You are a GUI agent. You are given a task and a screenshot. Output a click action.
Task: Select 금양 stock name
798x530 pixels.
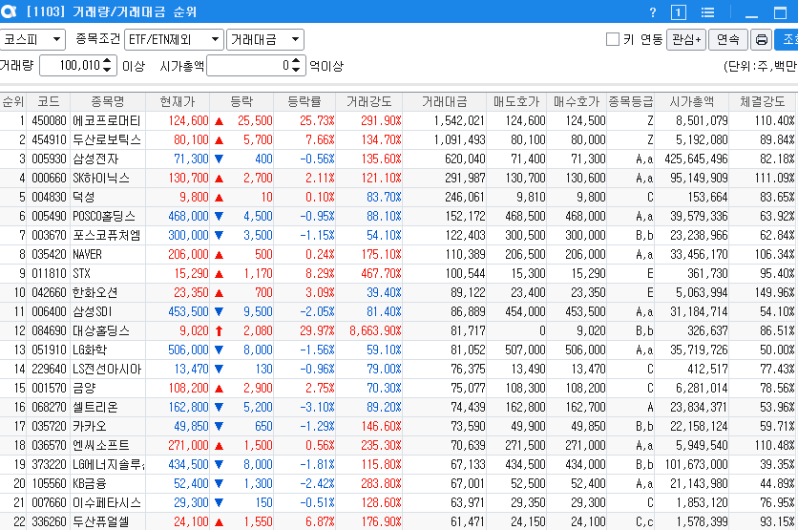click(84, 388)
